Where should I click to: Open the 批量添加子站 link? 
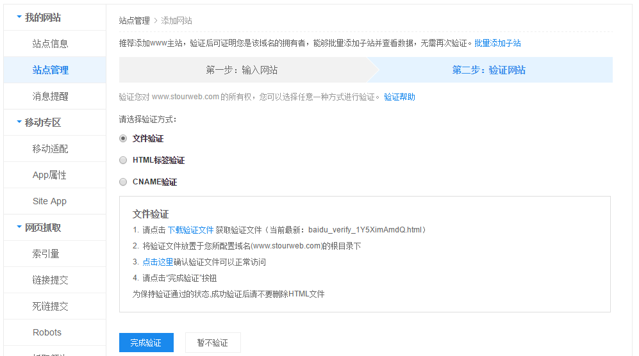pos(497,44)
